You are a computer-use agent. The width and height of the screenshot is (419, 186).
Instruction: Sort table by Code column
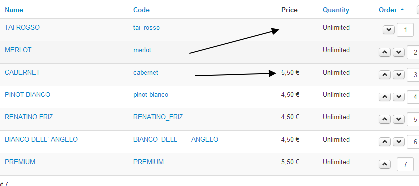coord(141,10)
